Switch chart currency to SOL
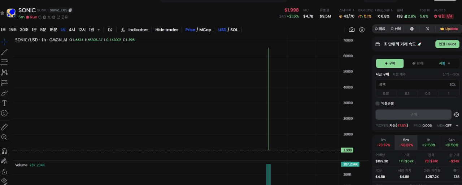 coord(234,30)
